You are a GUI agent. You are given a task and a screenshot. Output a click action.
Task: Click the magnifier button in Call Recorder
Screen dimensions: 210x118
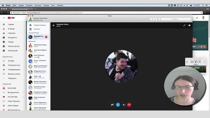[x=199, y=62]
